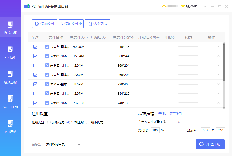Open the Word压缩 sidebar section
Screen dimensions: 232x156
click(10, 102)
